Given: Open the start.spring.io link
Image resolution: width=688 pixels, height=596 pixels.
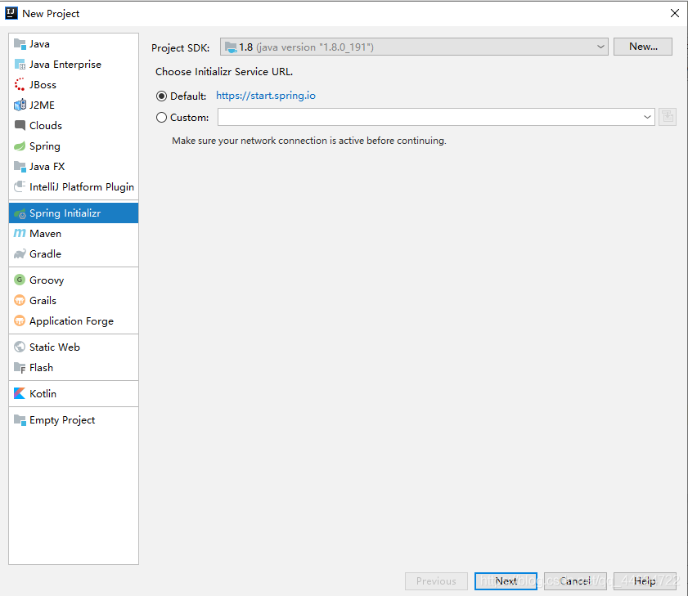Looking at the screenshot, I should (266, 95).
